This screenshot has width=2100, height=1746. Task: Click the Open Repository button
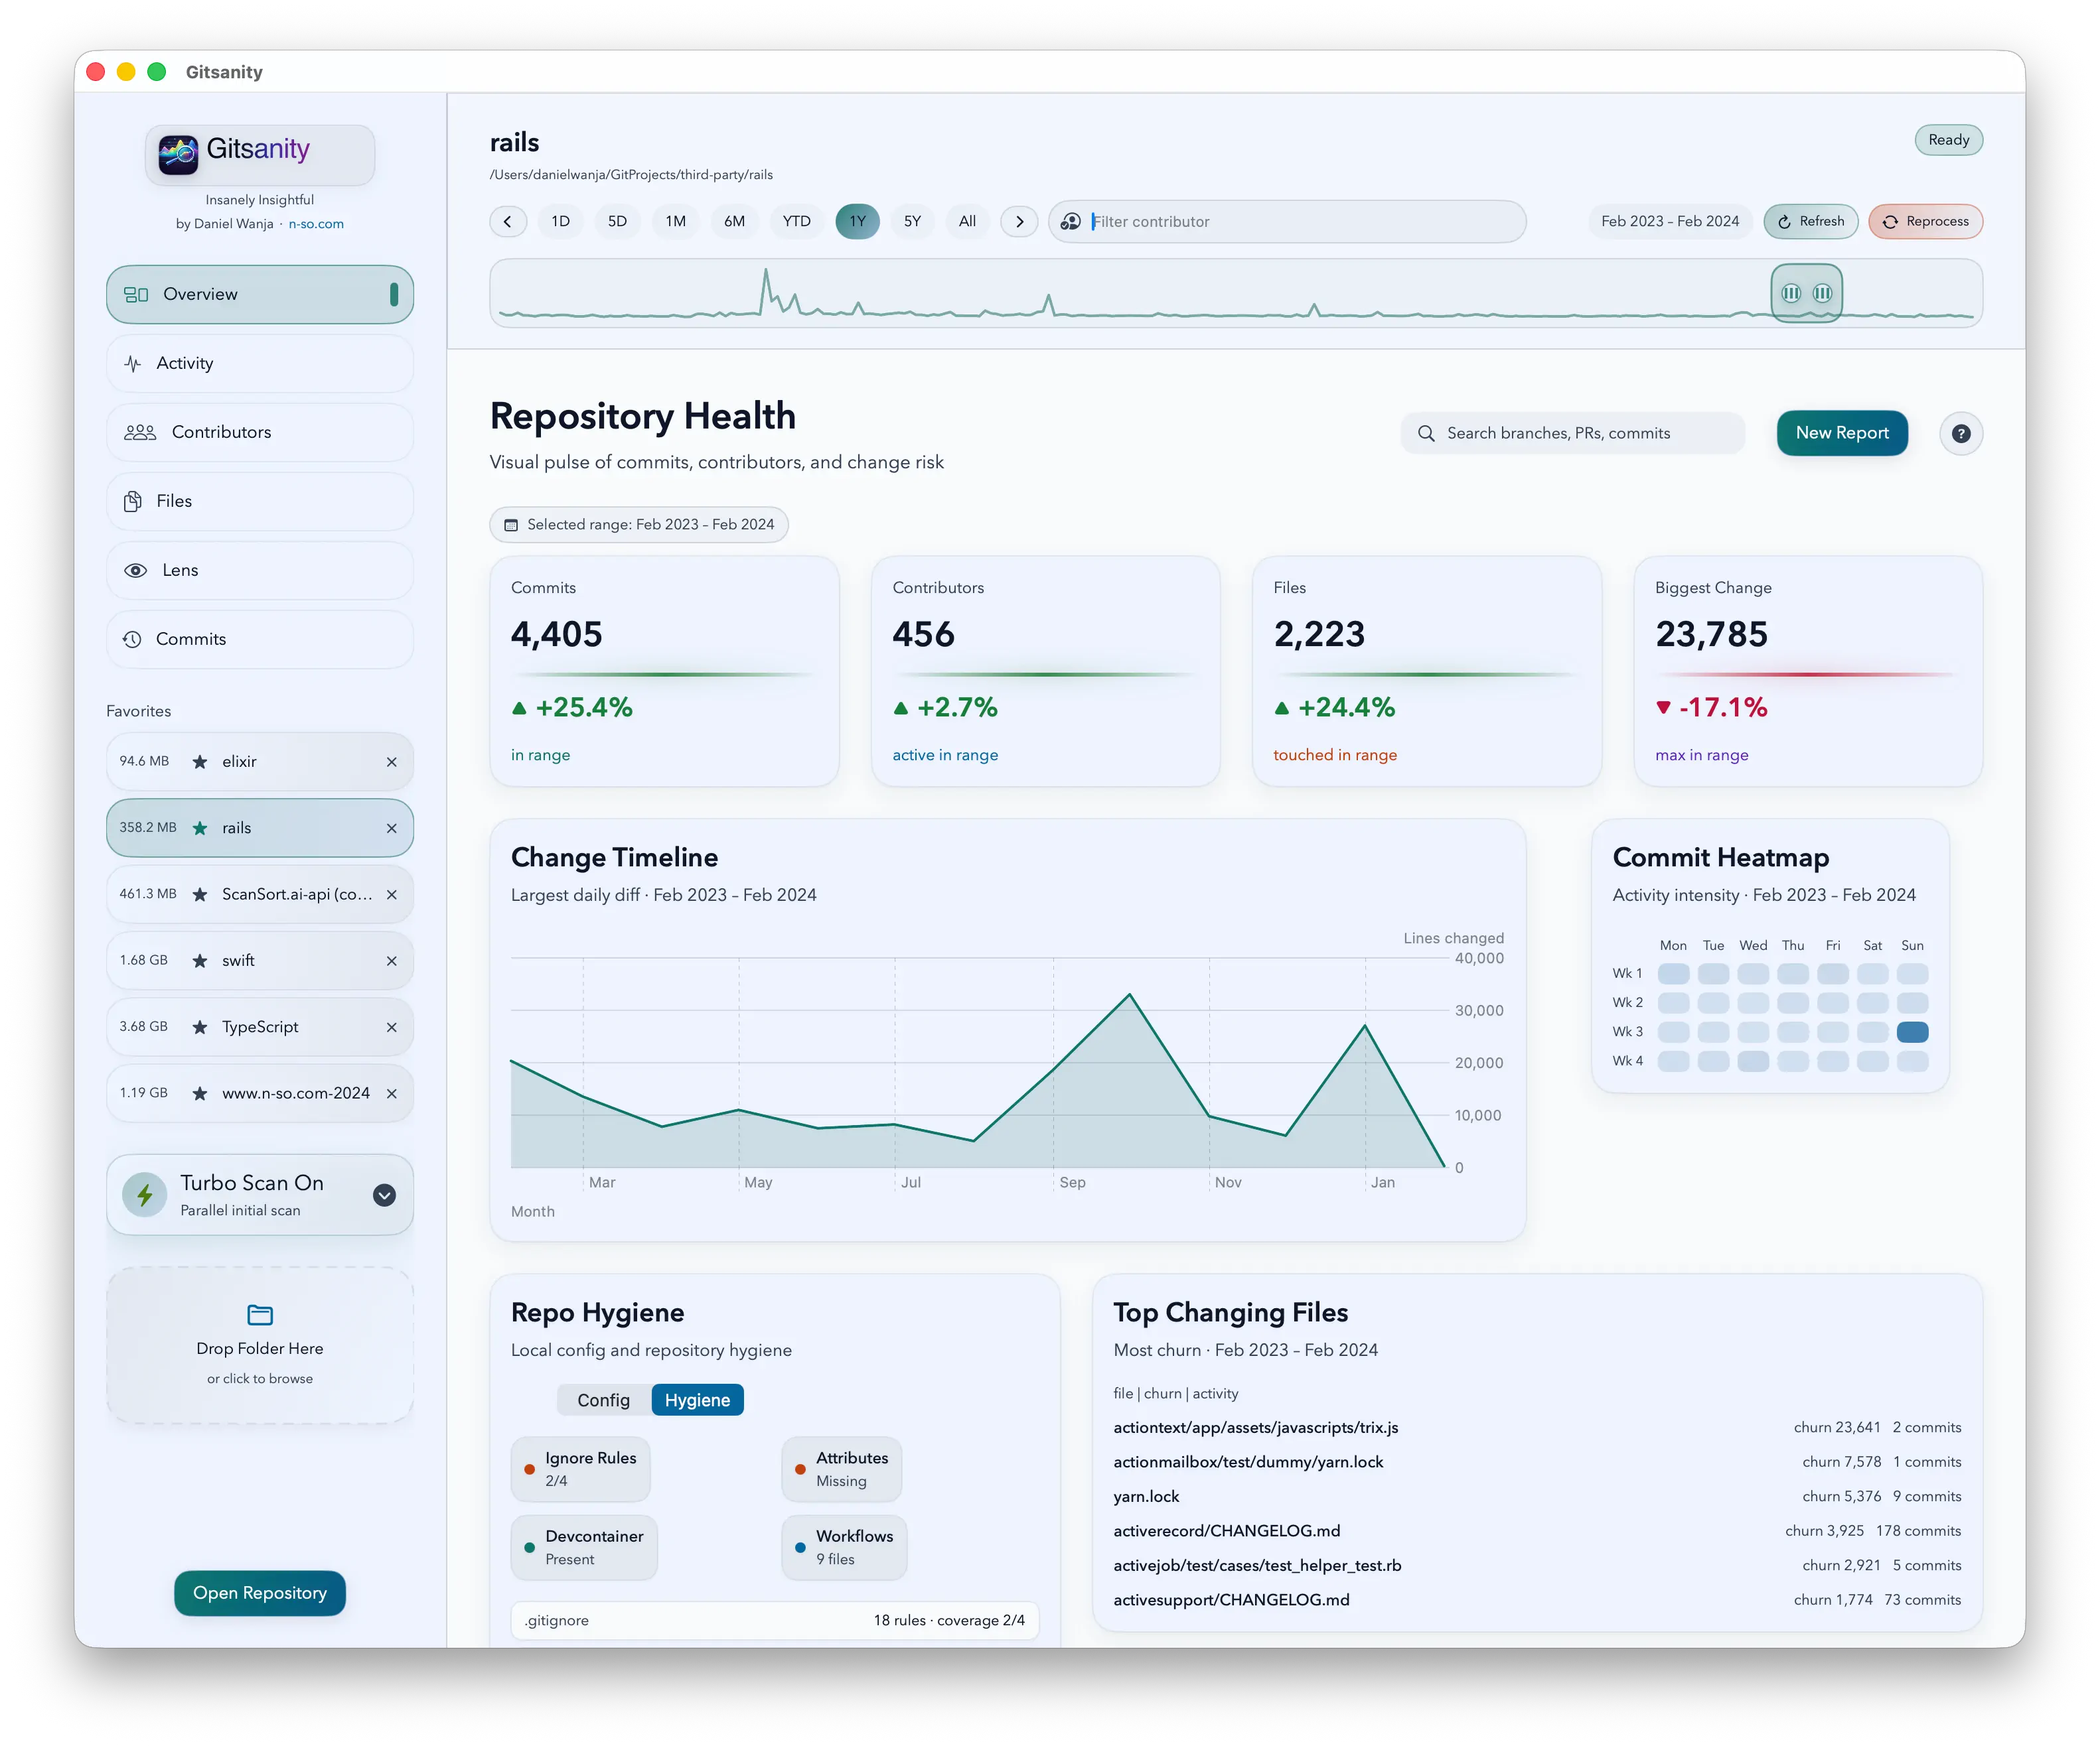point(260,1594)
